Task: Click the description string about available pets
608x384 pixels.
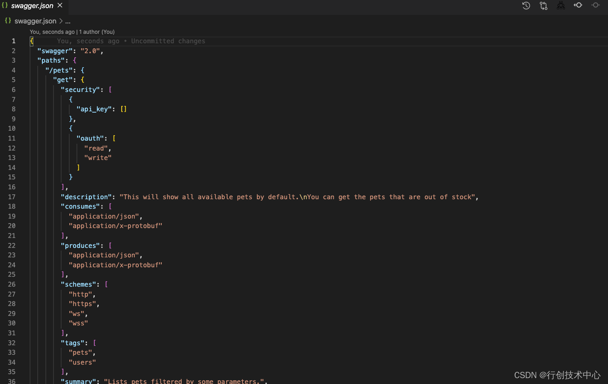Action: click(297, 197)
